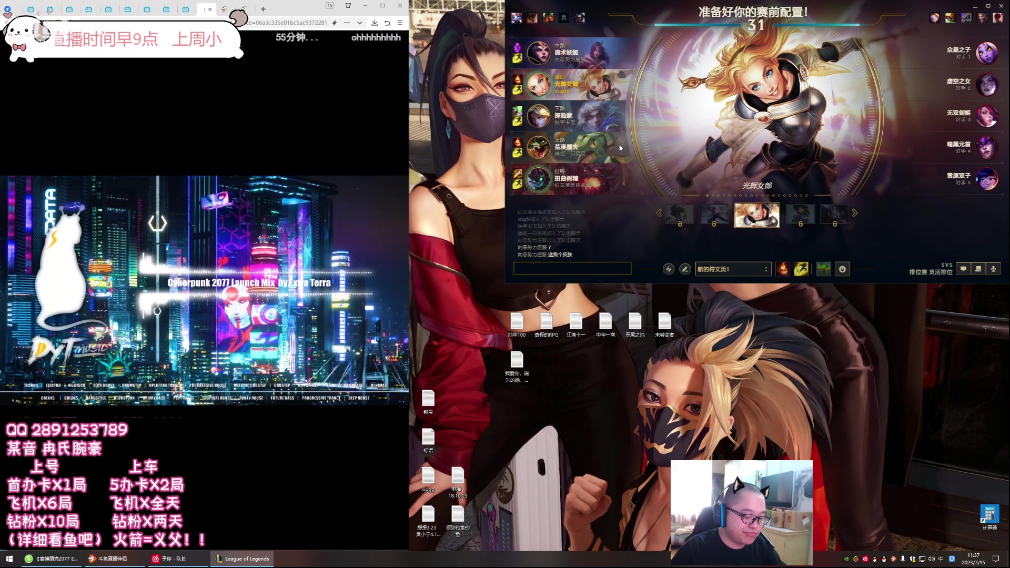Open the ward skin (trinket) picker
The height and width of the screenshot is (568, 1010).
click(x=824, y=269)
